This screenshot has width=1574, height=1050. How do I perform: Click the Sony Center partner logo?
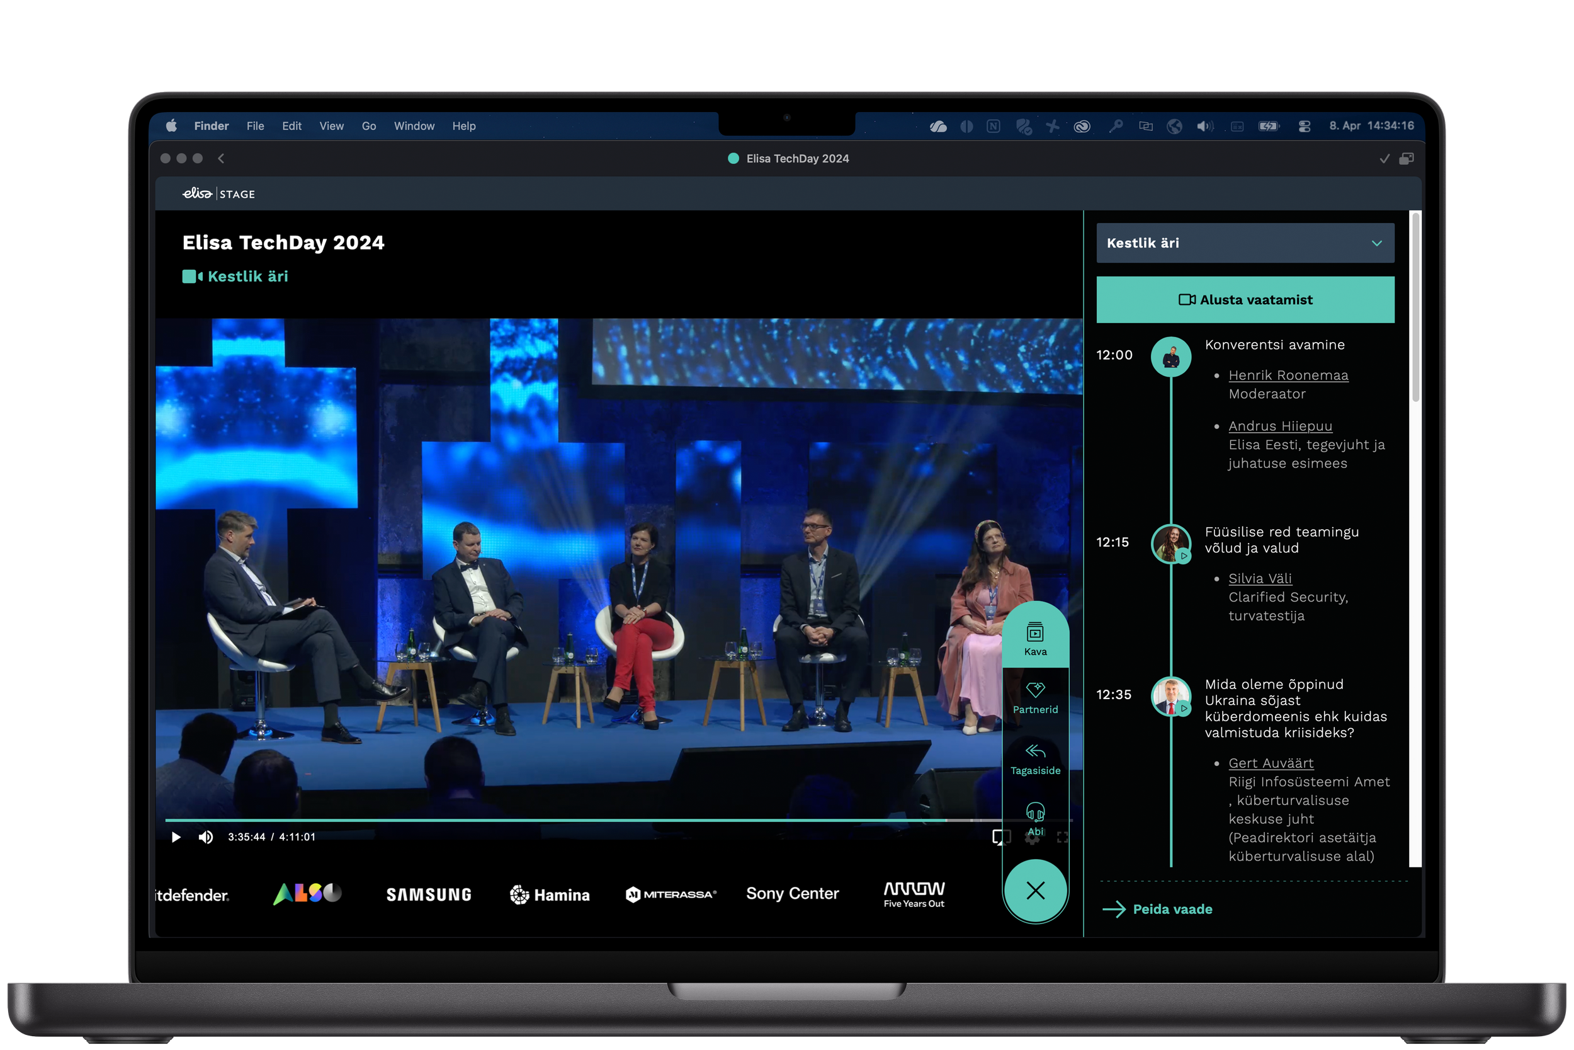tap(791, 893)
